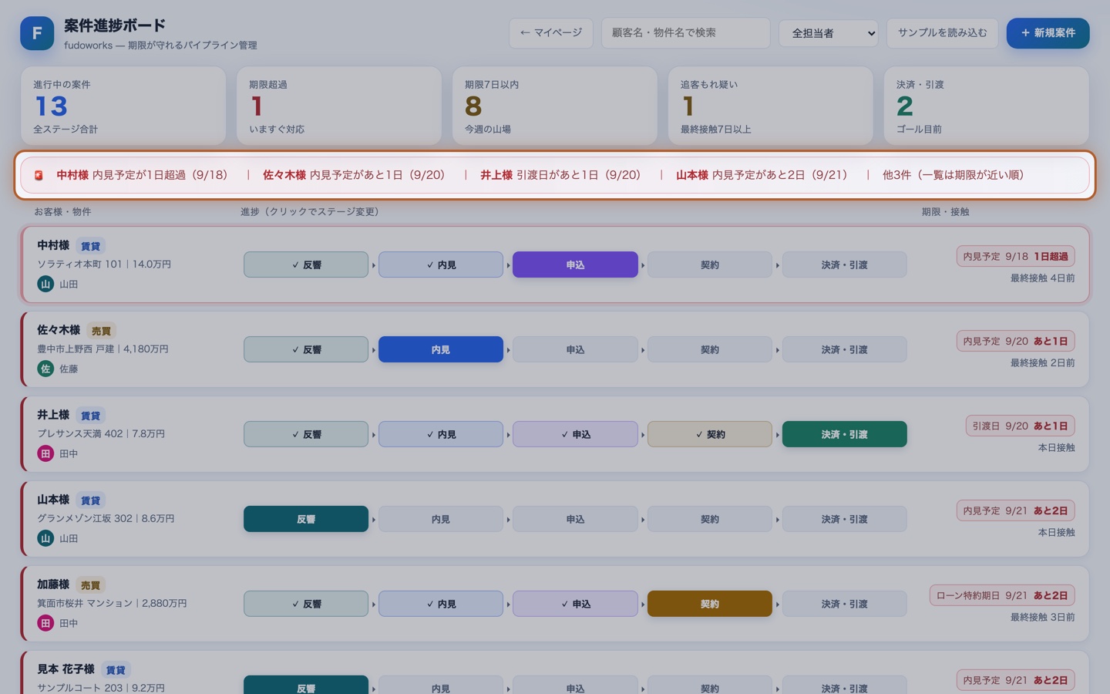Select active 内見 stage for 佐々木様
The width and height of the screenshot is (1110, 694).
(441, 349)
